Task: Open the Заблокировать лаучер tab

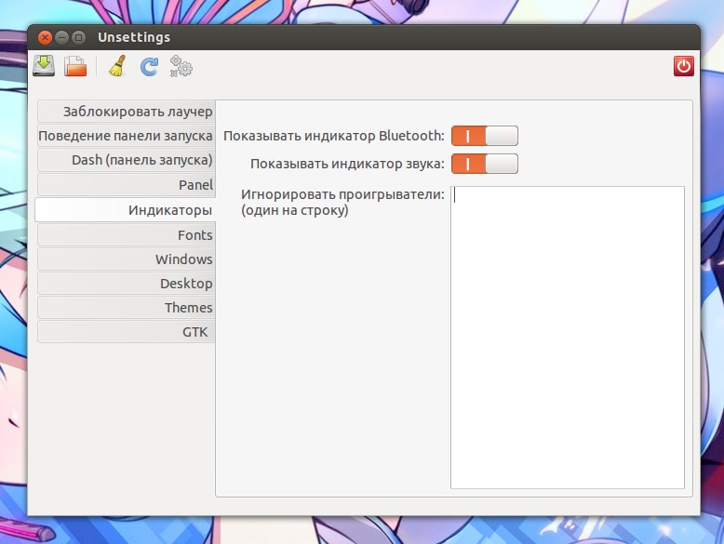Action: point(126,112)
